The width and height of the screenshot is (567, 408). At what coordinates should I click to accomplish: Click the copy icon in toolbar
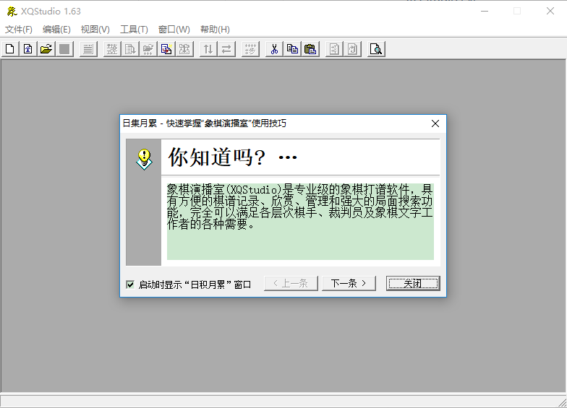tap(292, 49)
